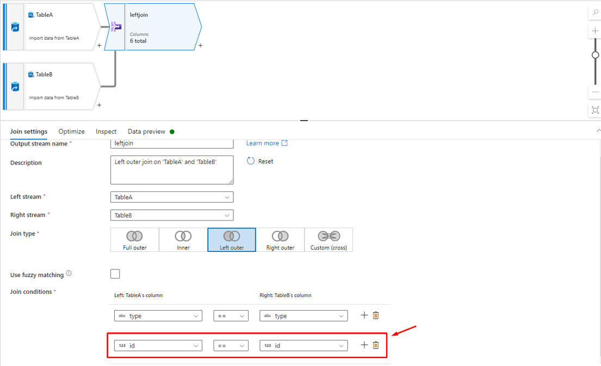Click the panel resize handle bar
Image resolution: width=601 pixels, height=366 pixels.
[304, 120]
